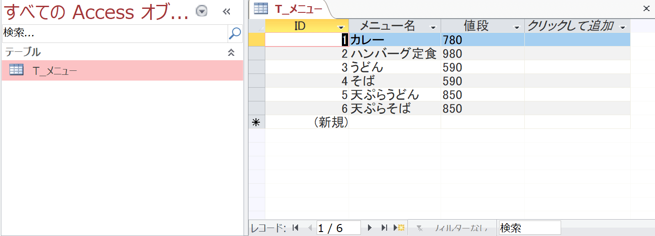Screen dimensions: 655x236
Task: Go to the first record
Action: [296, 228]
